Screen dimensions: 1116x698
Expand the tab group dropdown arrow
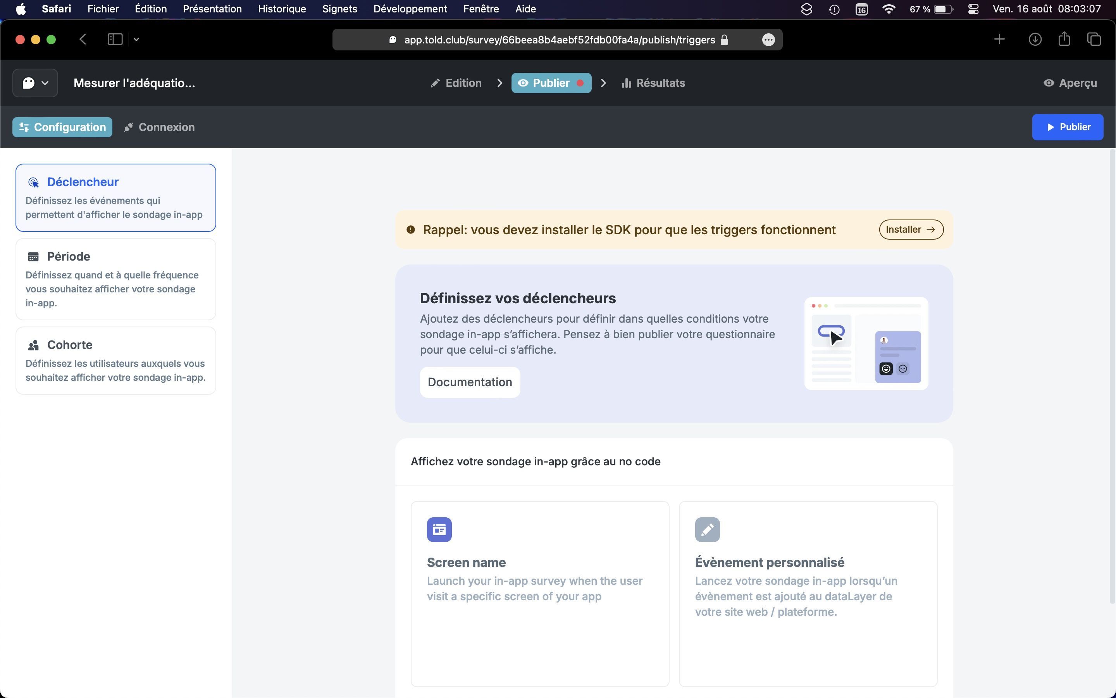136,39
